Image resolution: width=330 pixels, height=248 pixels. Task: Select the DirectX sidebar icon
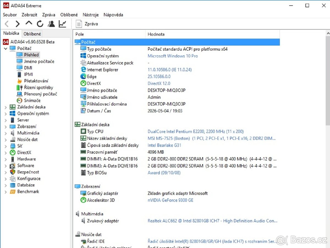(x=13, y=152)
